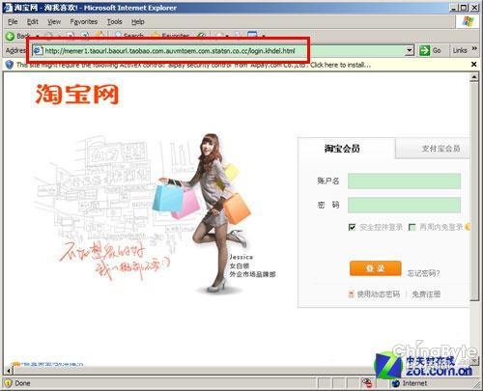483x391 pixels.
Task: Click the 免费注册 link
Action: 426,294
